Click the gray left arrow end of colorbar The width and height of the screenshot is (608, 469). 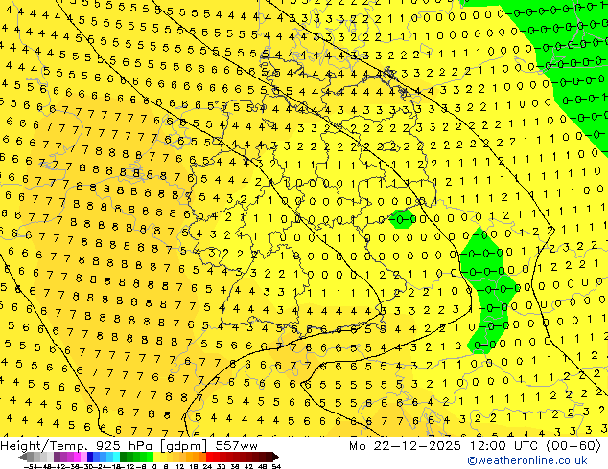click(x=22, y=457)
